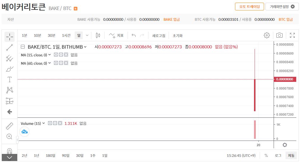Open time axis settings gear

pyautogui.click(x=285, y=145)
